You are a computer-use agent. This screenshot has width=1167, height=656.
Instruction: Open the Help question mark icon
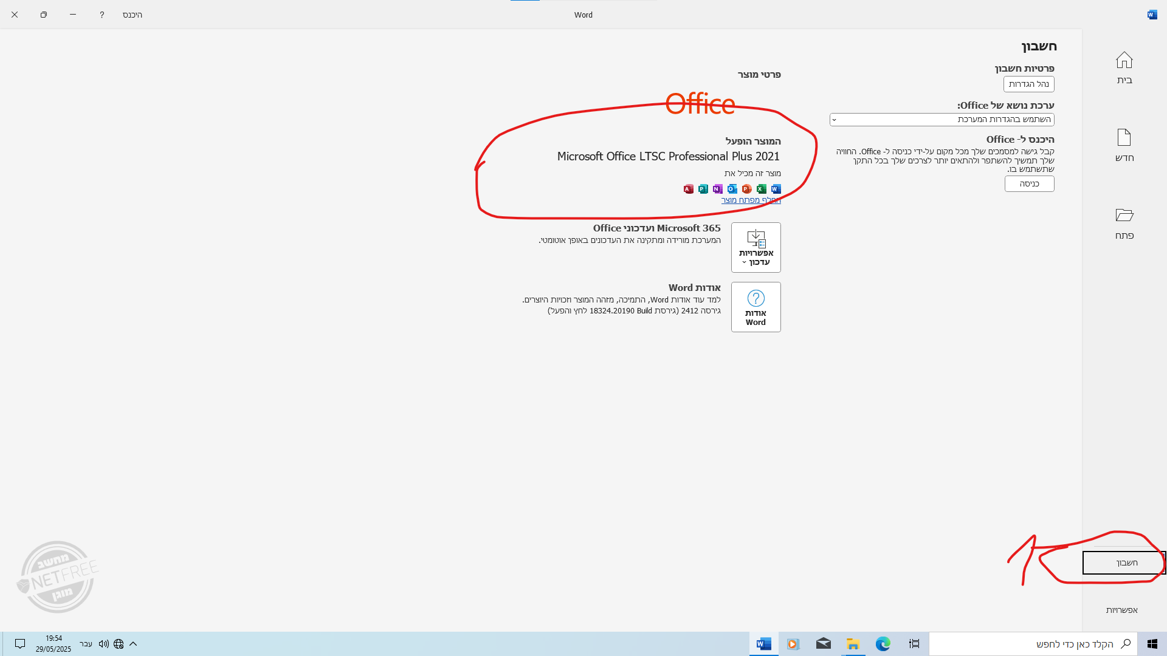pyautogui.click(x=102, y=15)
